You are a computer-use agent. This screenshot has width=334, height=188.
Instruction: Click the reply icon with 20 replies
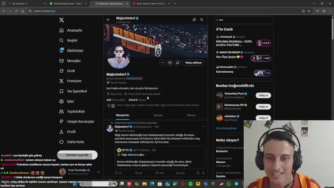[118, 173]
